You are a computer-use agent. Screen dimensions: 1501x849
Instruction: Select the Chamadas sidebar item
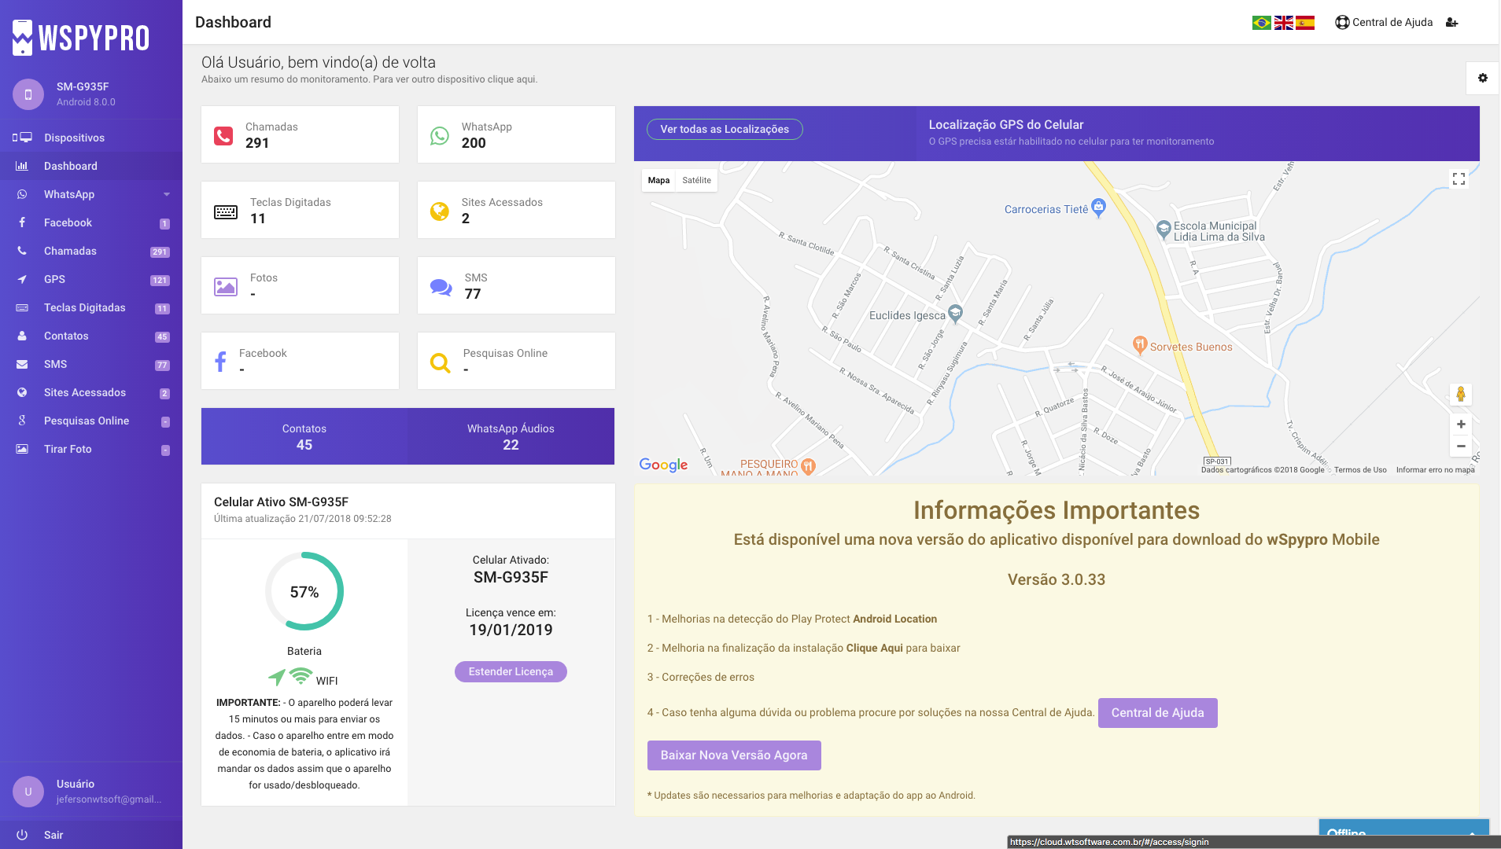tap(71, 251)
